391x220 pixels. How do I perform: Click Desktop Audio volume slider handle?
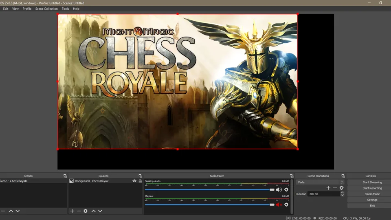pos(272,189)
